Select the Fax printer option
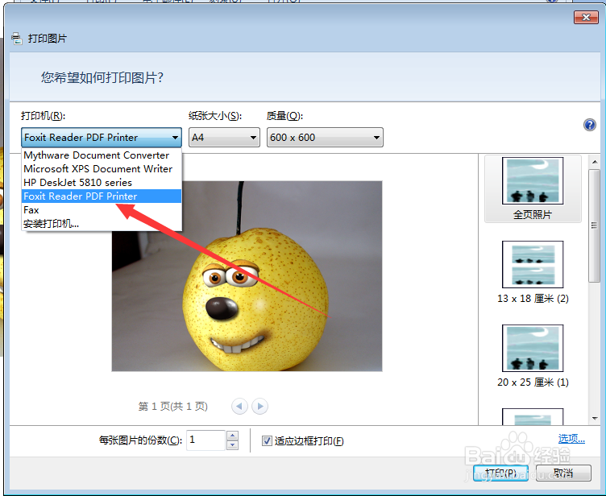The height and width of the screenshot is (496, 606). (102, 210)
